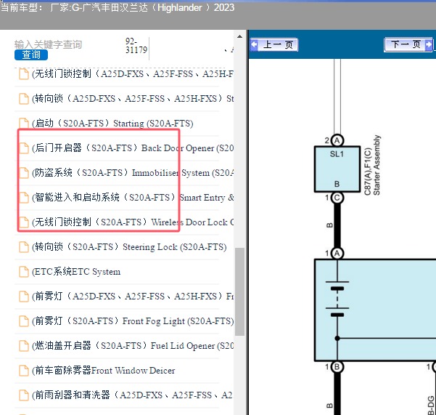Open 转向锁 (S20A-FTS) Steering Lock entry
436x415 pixels.
[x=129, y=247]
